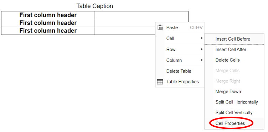Click the Table Properties grid icon
The image size is (268, 132).
click(x=160, y=82)
